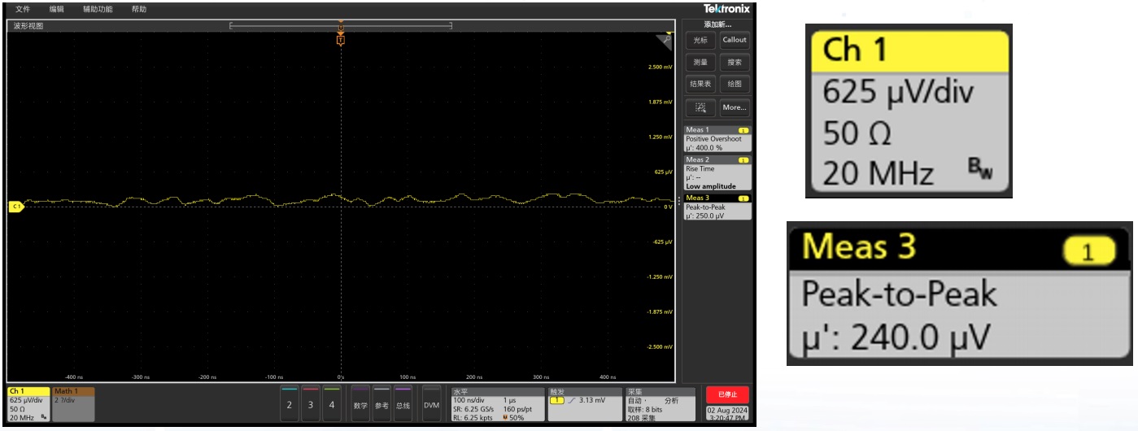Viewport: 1138px width, 431px height.
Task: Click the 测量 measure button
Action: pos(700,62)
